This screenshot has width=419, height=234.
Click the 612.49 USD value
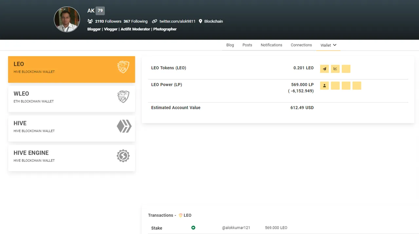click(302, 108)
